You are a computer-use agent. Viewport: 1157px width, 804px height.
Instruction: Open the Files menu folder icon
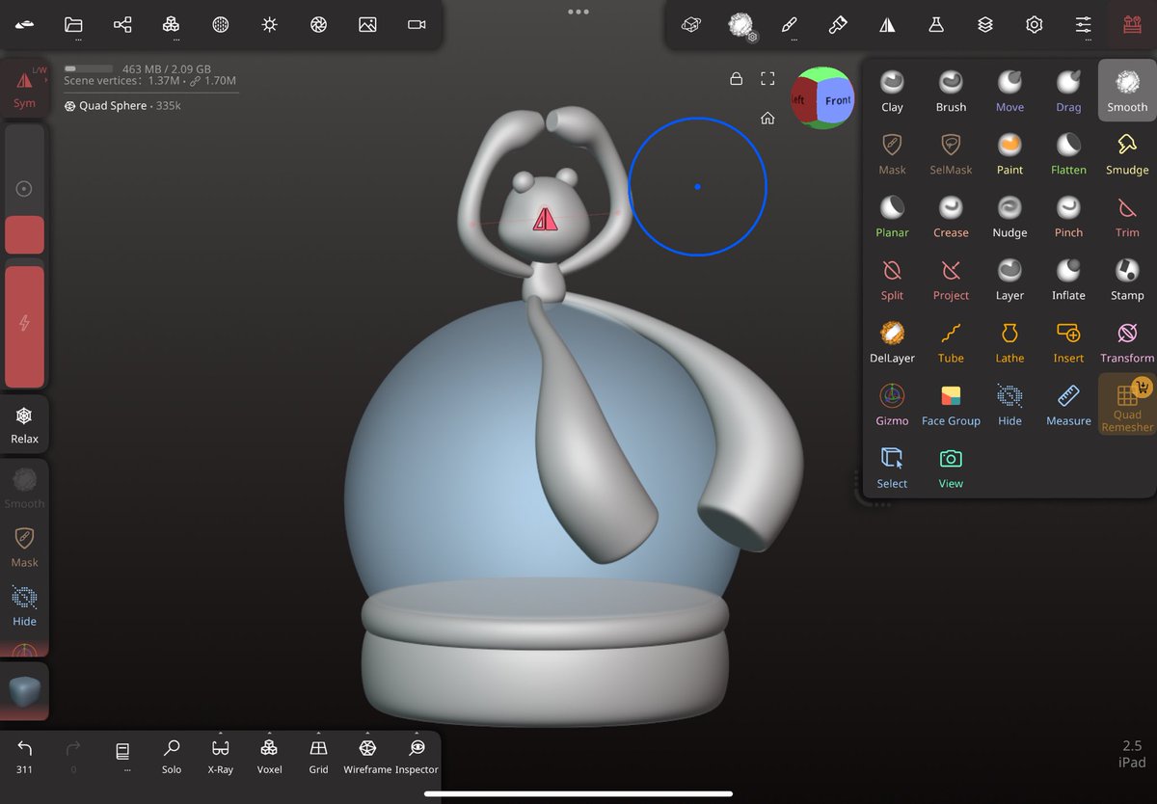[x=73, y=25]
